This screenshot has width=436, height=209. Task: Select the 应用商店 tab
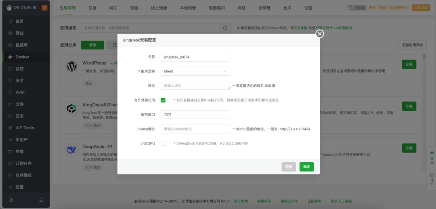[x=67, y=8]
